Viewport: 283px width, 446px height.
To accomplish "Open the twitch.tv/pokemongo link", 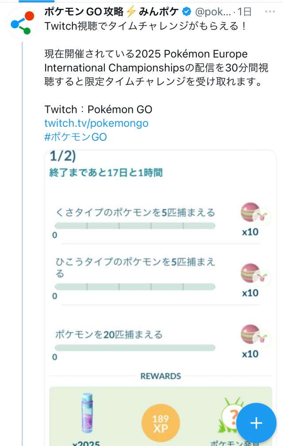I will tap(96, 123).
